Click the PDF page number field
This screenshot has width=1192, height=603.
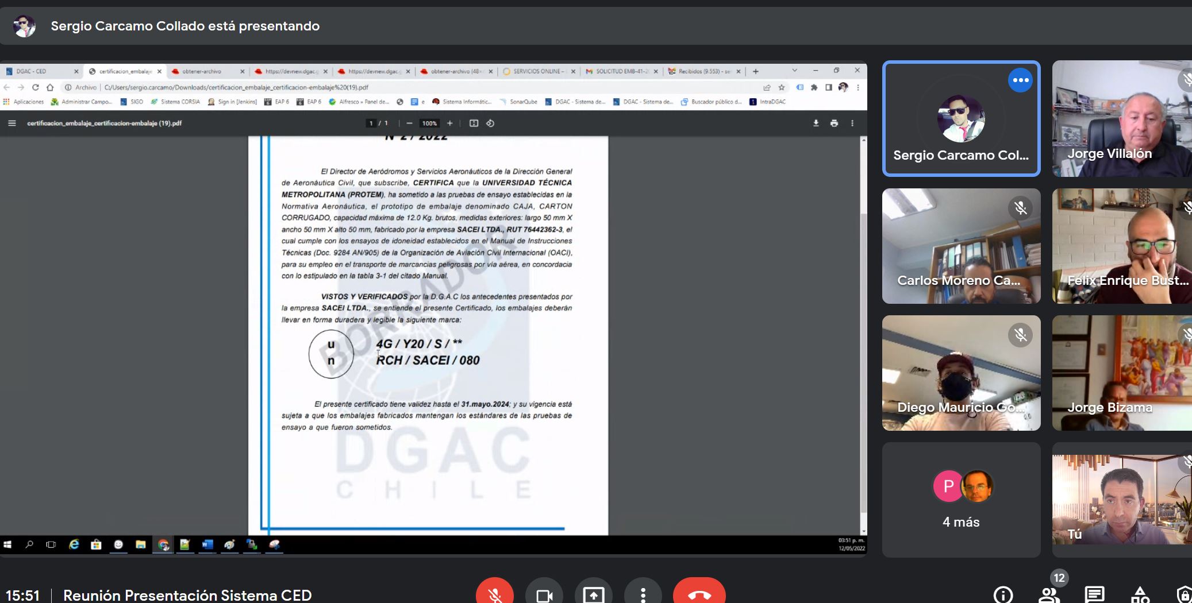(x=371, y=123)
